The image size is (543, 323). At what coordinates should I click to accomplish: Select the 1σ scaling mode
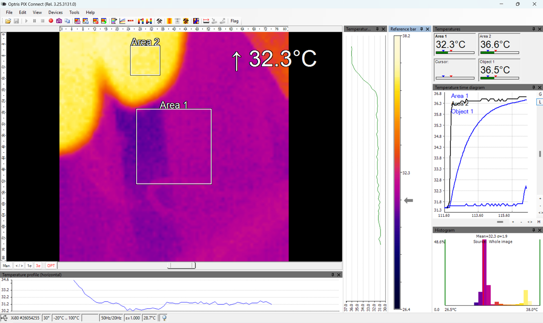pos(29,266)
